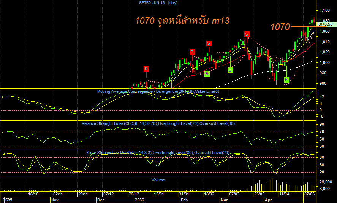Viewport: 337px width, 203px height.
Task: Click the '1,060' price axis value
Action: 324,31
